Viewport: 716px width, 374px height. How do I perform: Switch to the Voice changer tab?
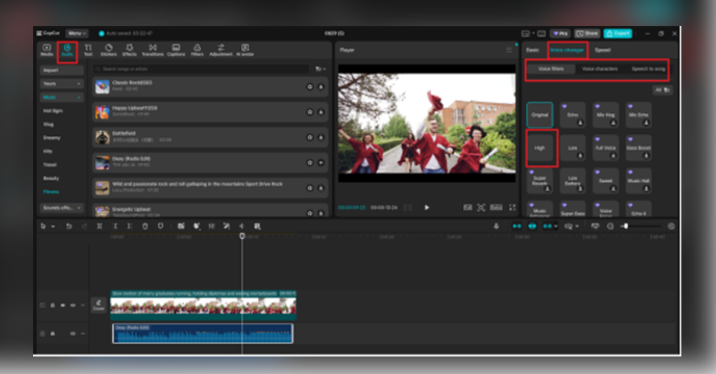pos(567,50)
